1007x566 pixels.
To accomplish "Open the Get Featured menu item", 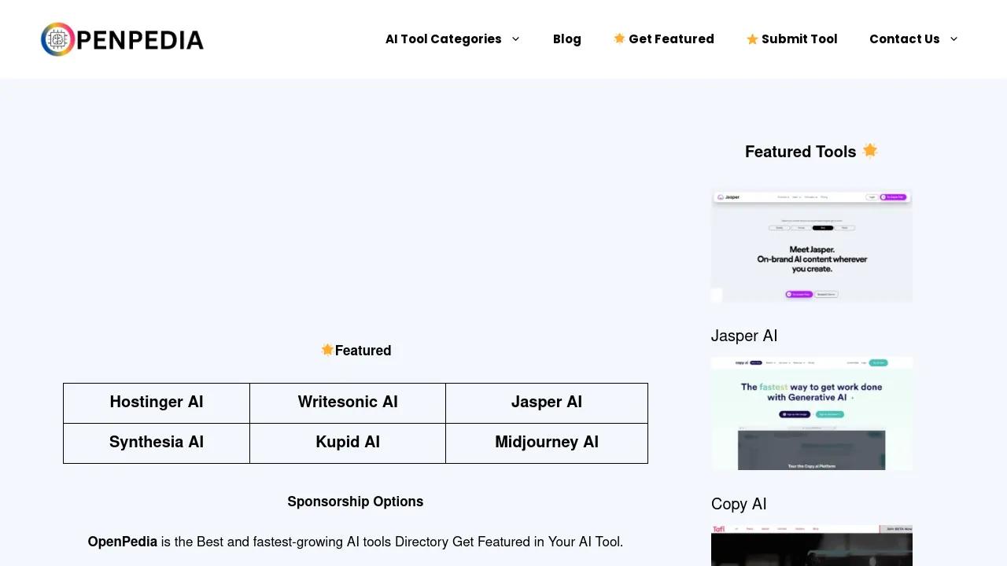I will (671, 39).
